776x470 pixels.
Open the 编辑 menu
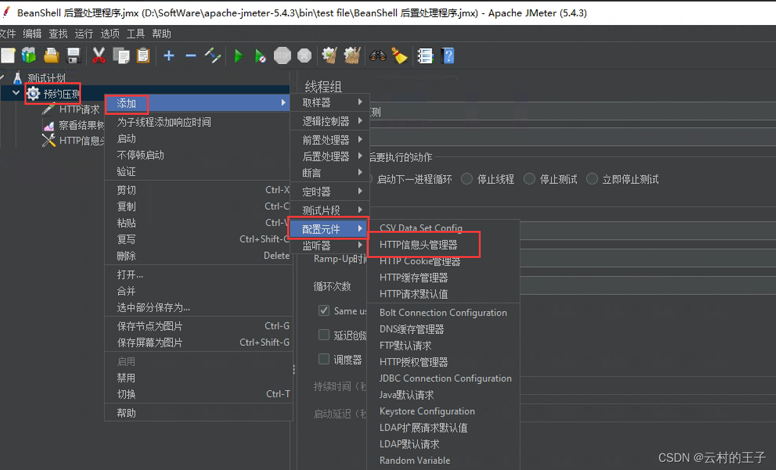click(x=32, y=34)
